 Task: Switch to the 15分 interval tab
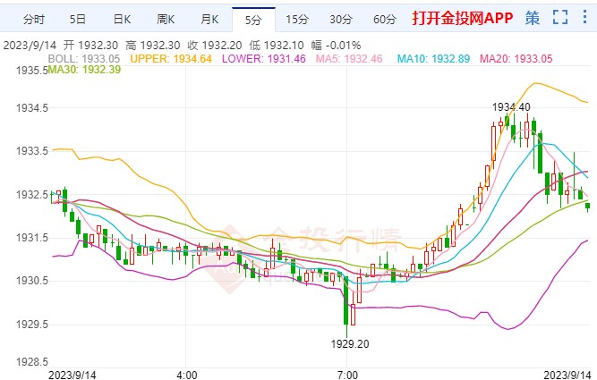click(297, 19)
